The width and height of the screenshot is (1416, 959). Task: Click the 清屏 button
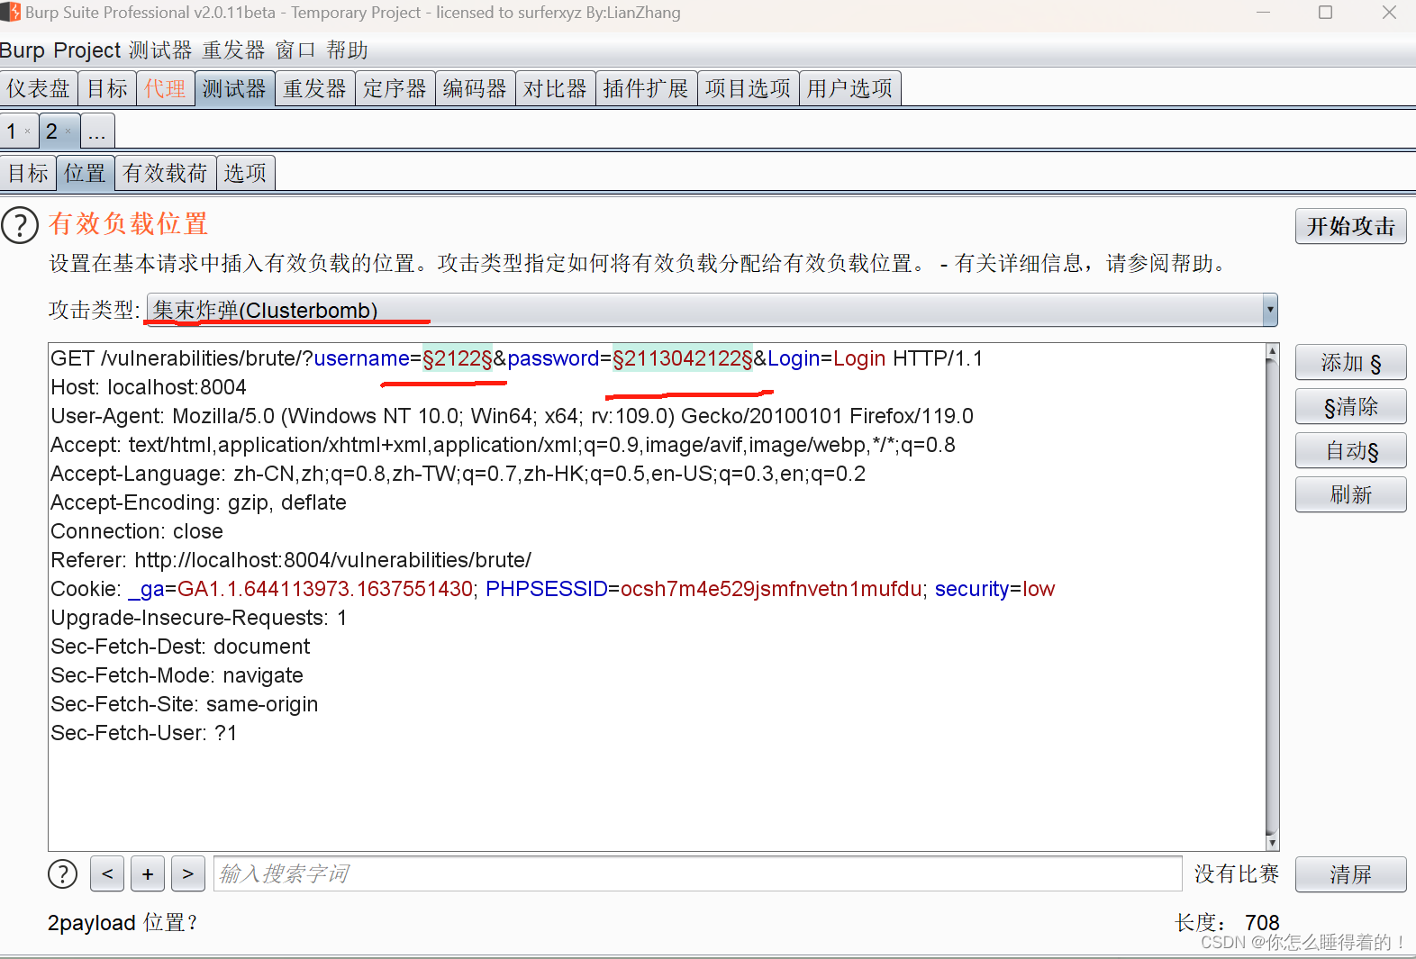[1350, 874]
